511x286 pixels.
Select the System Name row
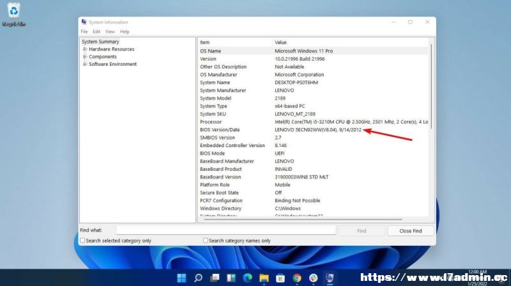pyautogui.click(x=313, y=83)
